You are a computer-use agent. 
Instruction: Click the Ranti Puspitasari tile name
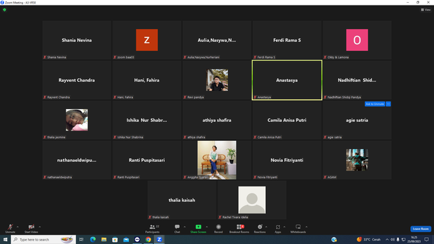point(146,160)
